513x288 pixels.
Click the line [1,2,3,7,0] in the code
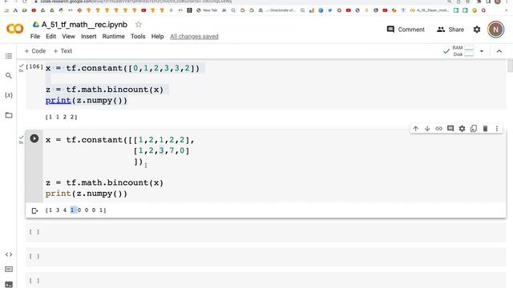point(161,150)
